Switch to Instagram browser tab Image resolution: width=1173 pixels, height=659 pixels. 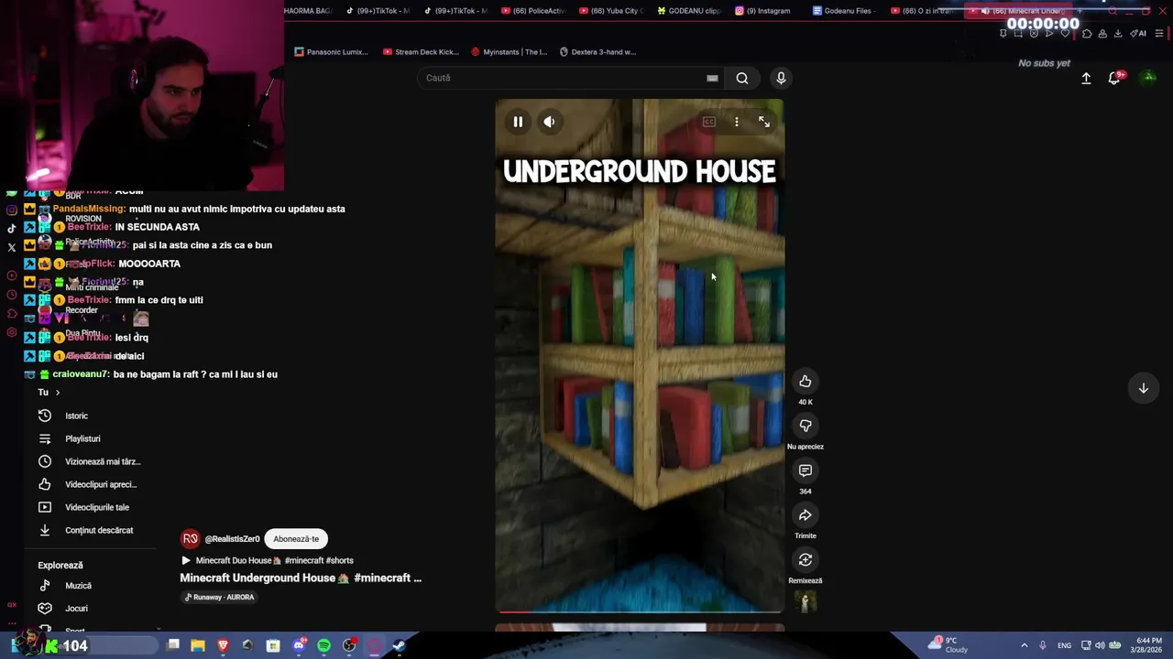[x=763, y=11]
